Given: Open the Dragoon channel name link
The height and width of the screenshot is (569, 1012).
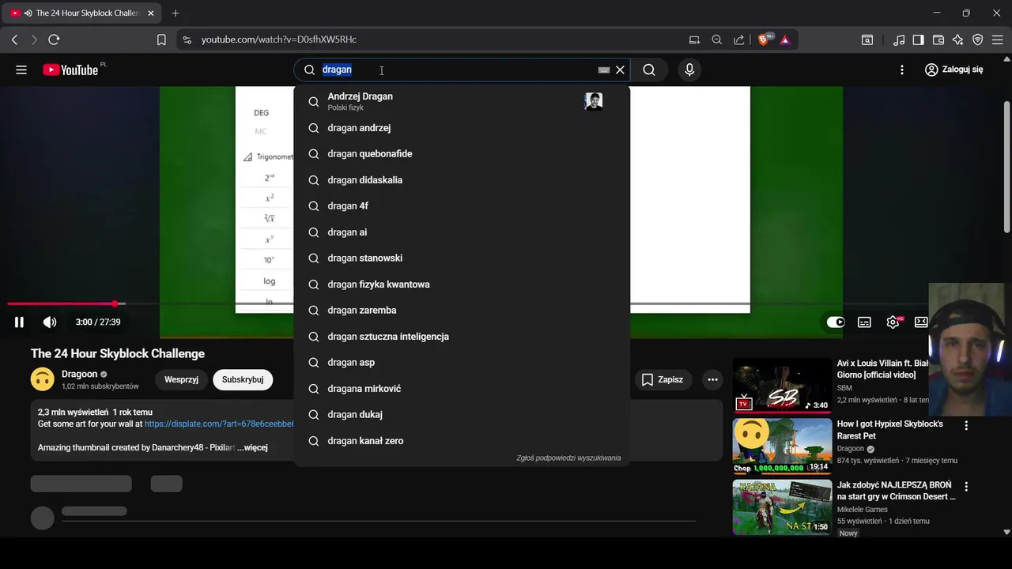Looking at the screenshot, I should pyautogui.click(x=79, y=374).
